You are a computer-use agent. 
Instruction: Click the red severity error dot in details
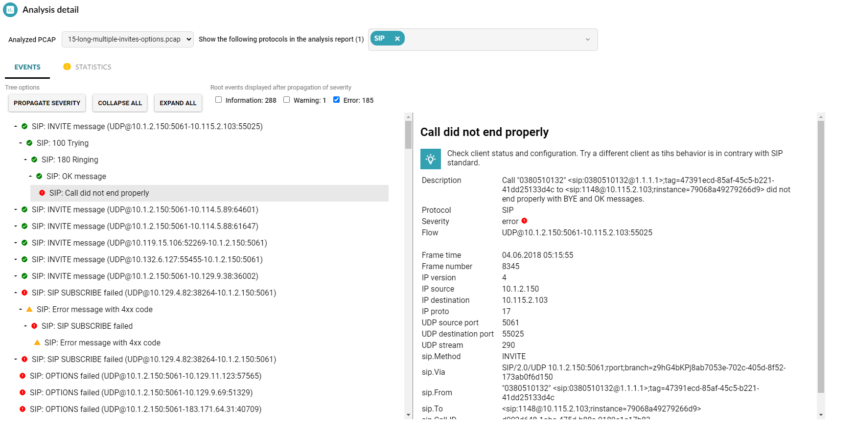[x=524, y=221]
